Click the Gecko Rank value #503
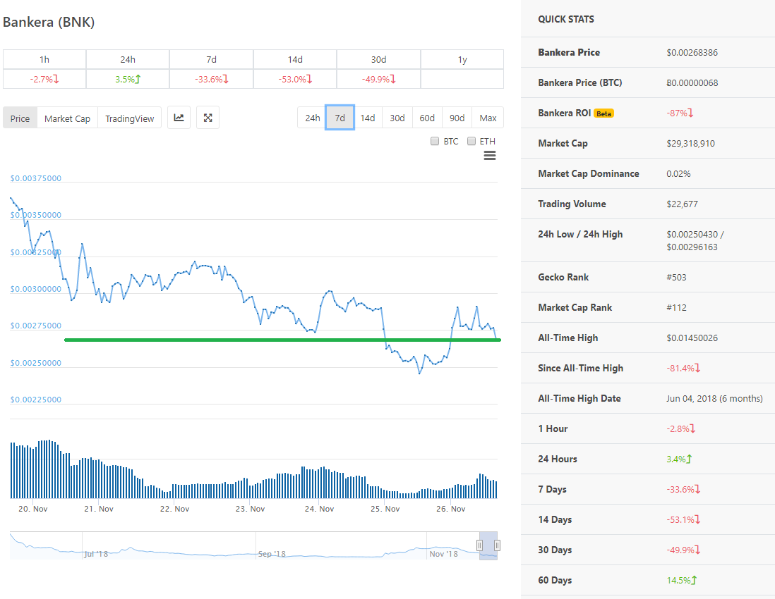775x599 pixels. click(x=676, y=277)
